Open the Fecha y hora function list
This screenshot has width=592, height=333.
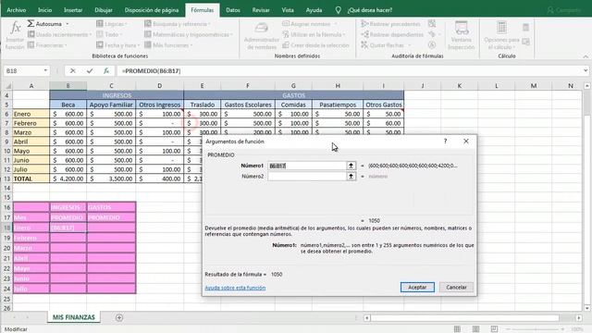pyautogui.click(x=117, y=45)
